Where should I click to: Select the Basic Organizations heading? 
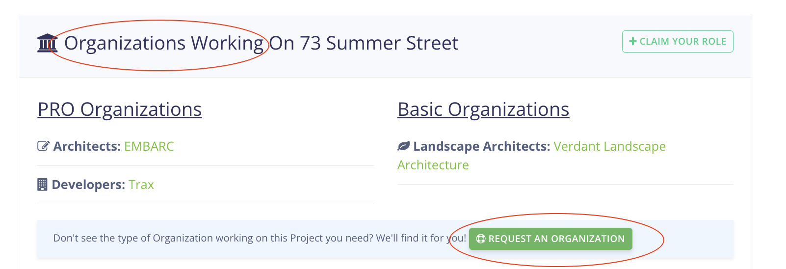click(x=483, y=109)
